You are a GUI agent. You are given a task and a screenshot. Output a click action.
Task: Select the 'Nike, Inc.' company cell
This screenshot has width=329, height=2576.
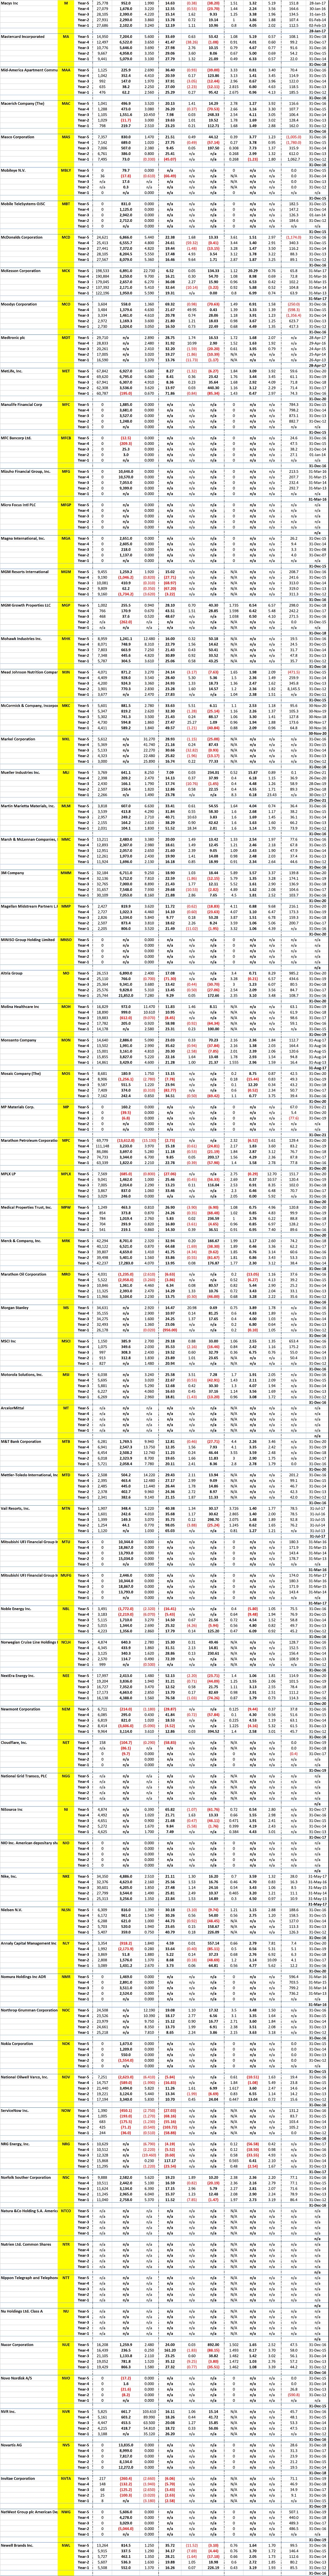(x=29, y=1877)
